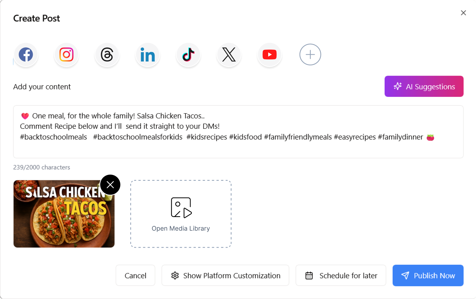Select the LinkedIn platform icon
Viewport: 476px width, 299px height.
click(x=147, y=55)
